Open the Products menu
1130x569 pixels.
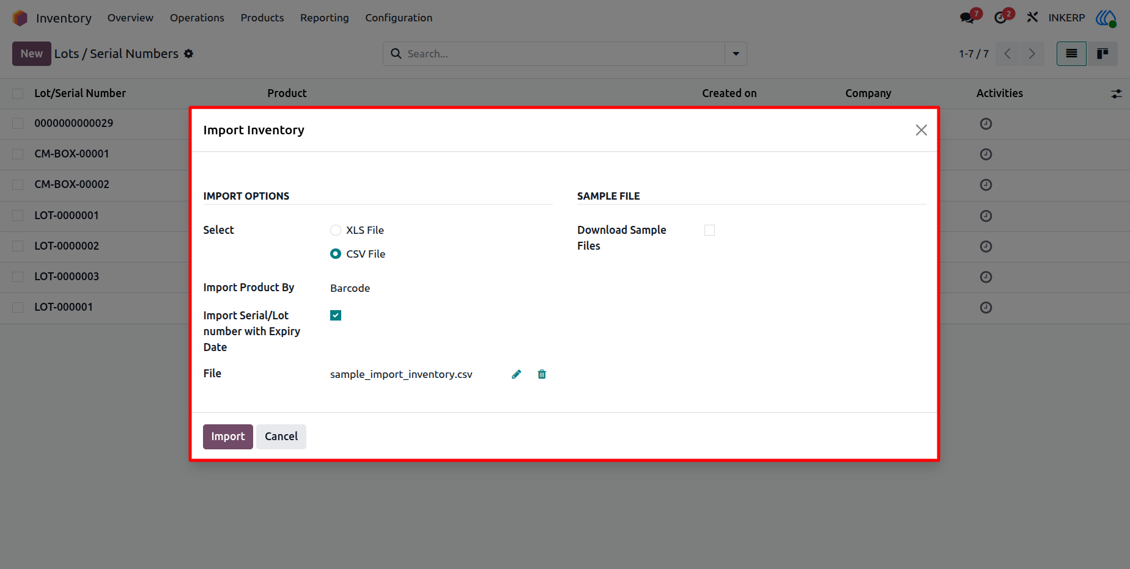(262, 18)
